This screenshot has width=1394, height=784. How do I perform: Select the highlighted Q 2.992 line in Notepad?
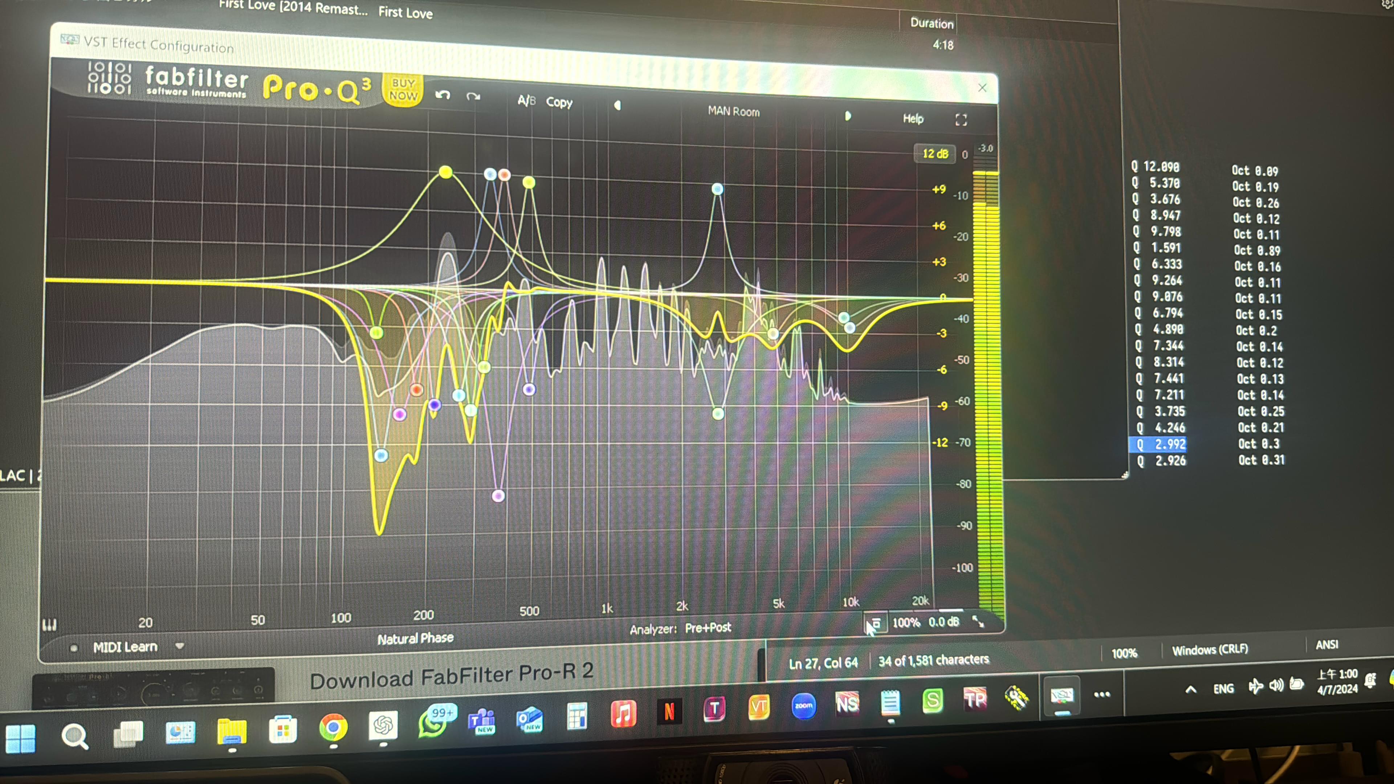(x=1158, y=444)
